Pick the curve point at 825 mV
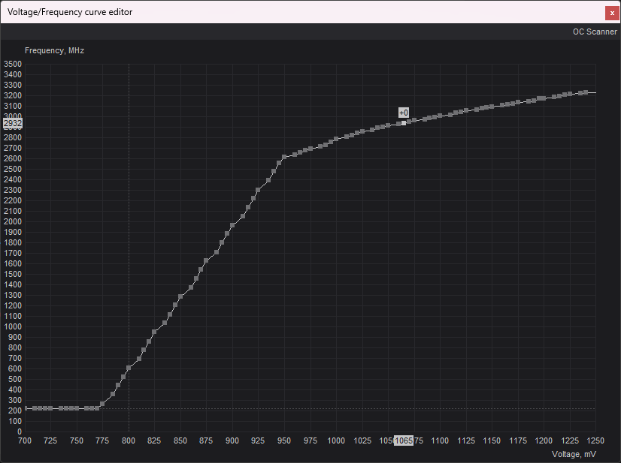621x463 pixels. tap(154, 332)
